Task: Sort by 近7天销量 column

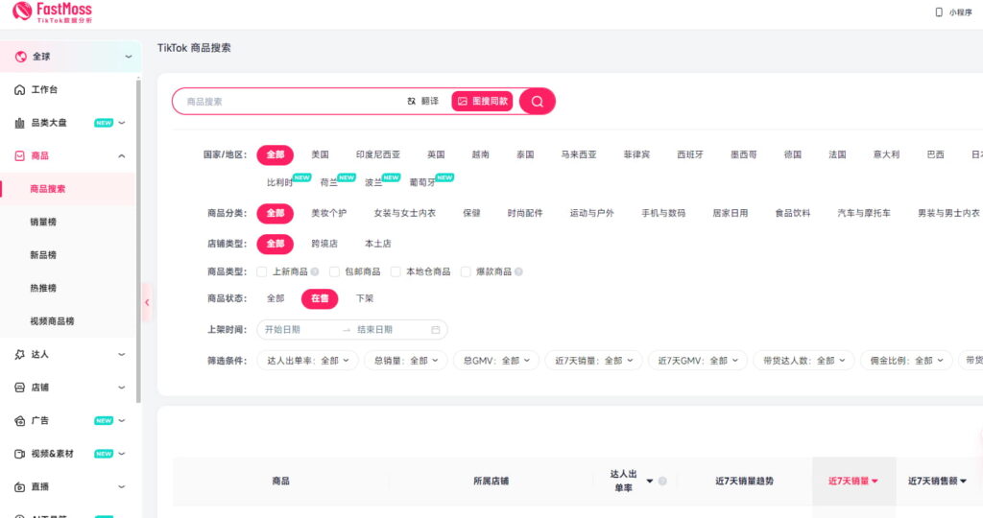Action: (853, 481)
